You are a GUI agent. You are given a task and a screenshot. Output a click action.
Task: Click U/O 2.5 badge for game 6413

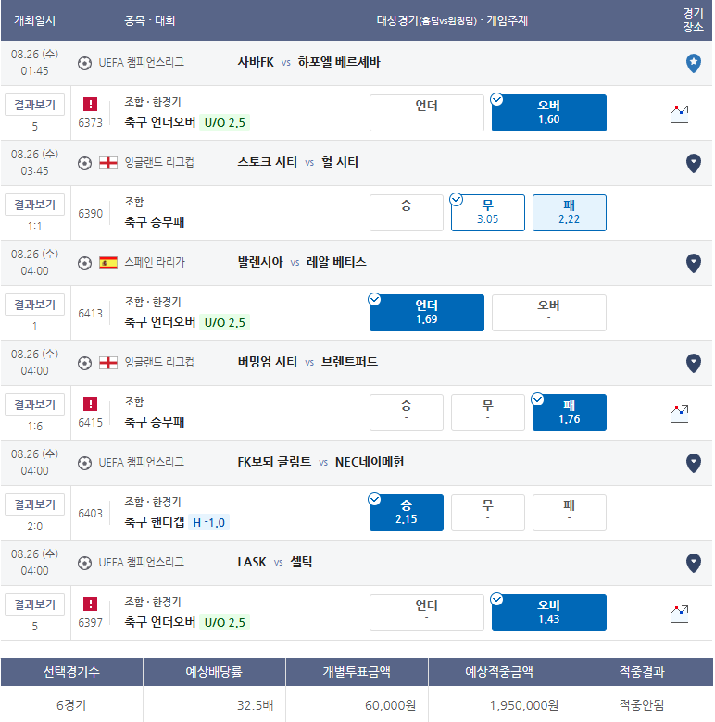coord(225,322)
